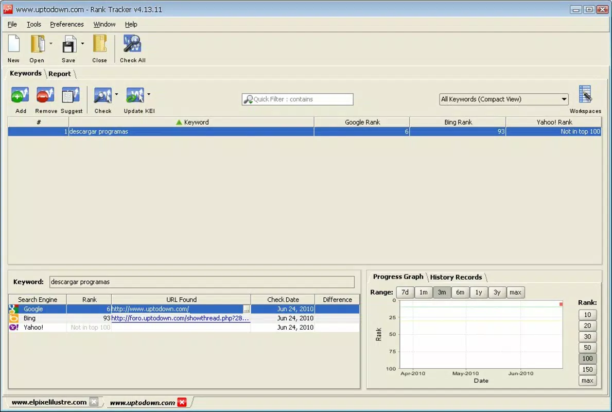Click the Difference column header
The image size is (612, 412).
click(337, 300)
